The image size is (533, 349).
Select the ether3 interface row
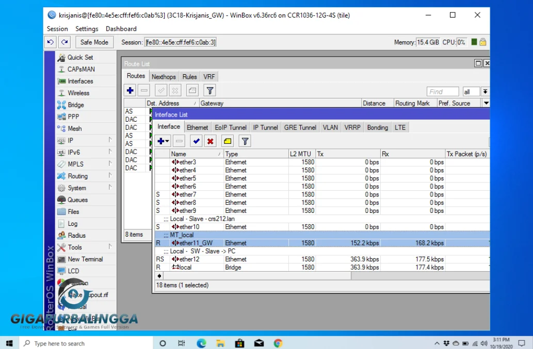pyautogui.click(x=322, y=162)
